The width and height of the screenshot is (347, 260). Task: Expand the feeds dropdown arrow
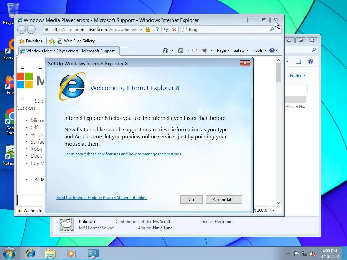tap(188, 50)
